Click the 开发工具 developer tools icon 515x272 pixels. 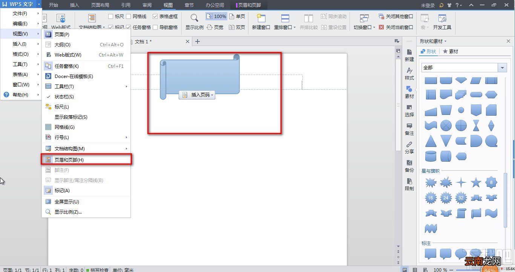pos(442,18)
